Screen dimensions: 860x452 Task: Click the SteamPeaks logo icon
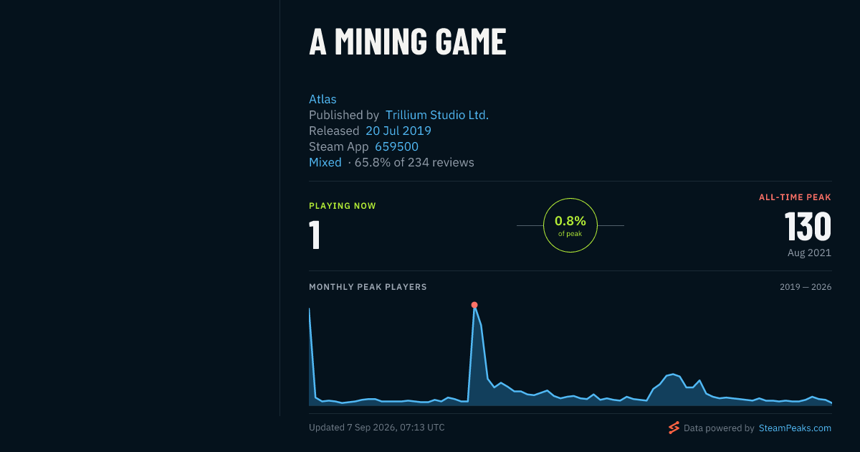[x=674, y=428]
